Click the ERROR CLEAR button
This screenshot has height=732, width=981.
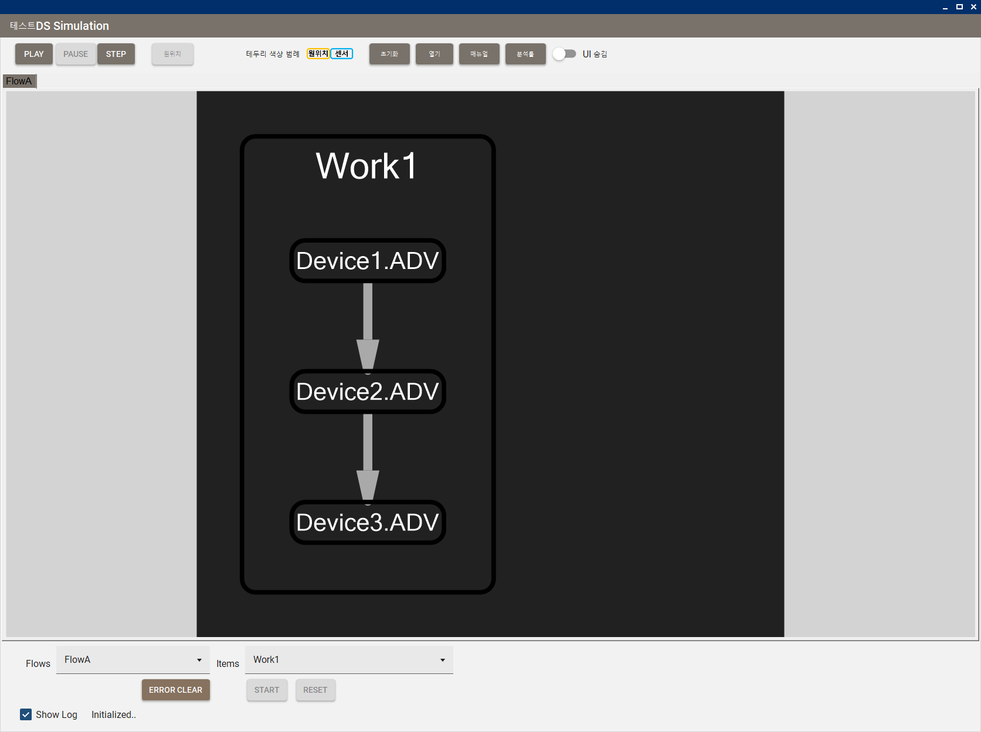[x=175, y=690]
